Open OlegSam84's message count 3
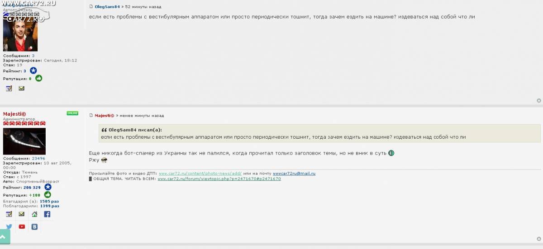 point(33,56)
